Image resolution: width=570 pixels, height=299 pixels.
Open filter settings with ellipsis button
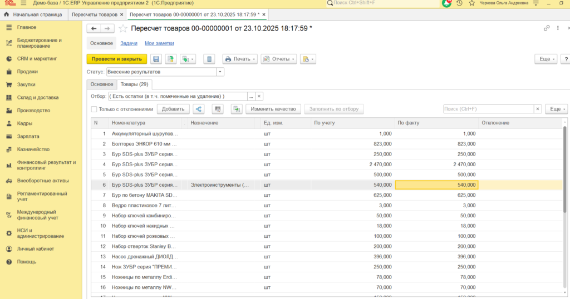pos(251,97)
